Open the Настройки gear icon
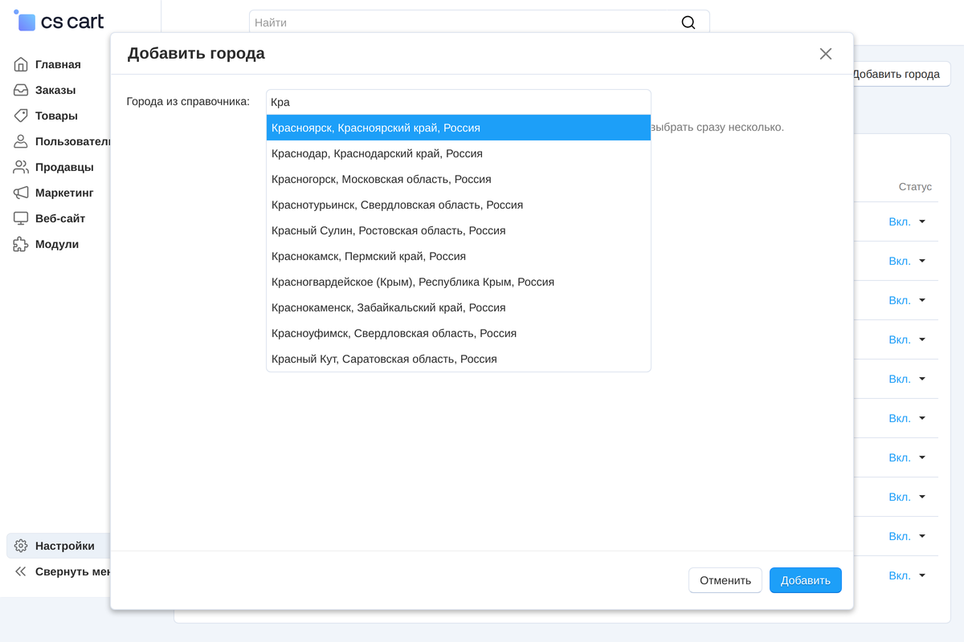 21,546
